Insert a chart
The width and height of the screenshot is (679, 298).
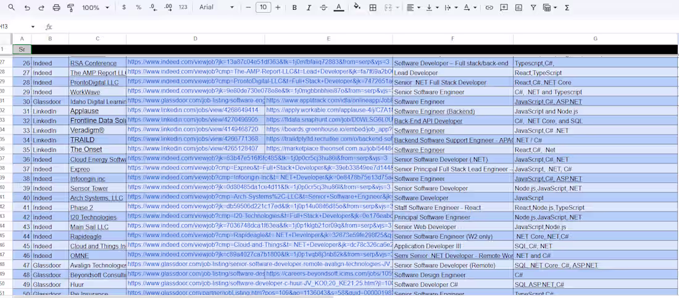[x=519, y=7]
